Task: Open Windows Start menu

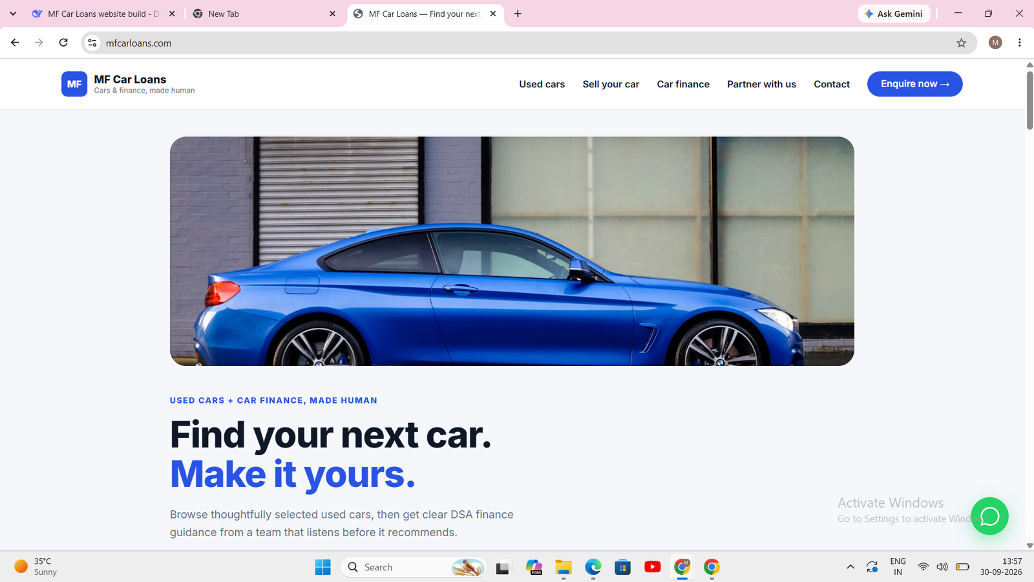Action: (x=322, y=567)
